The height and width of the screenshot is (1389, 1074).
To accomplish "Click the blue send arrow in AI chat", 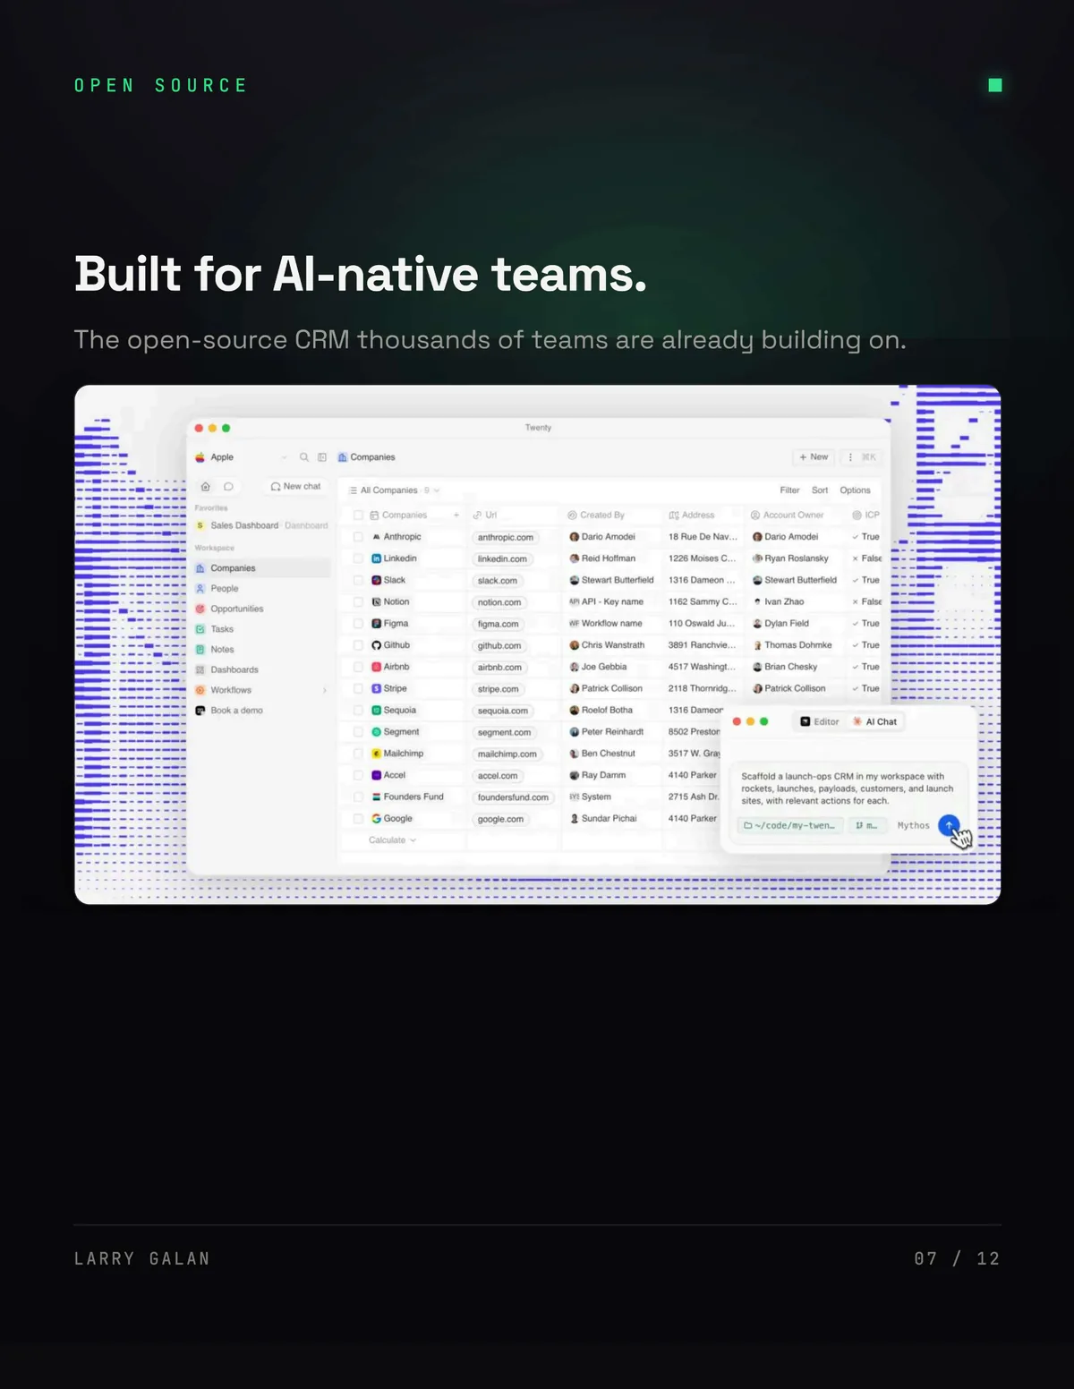I will click(x=949, y=825).
